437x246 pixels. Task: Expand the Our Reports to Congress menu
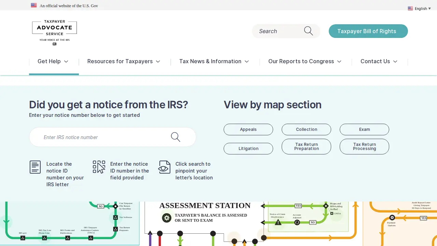tap(305, 61)
